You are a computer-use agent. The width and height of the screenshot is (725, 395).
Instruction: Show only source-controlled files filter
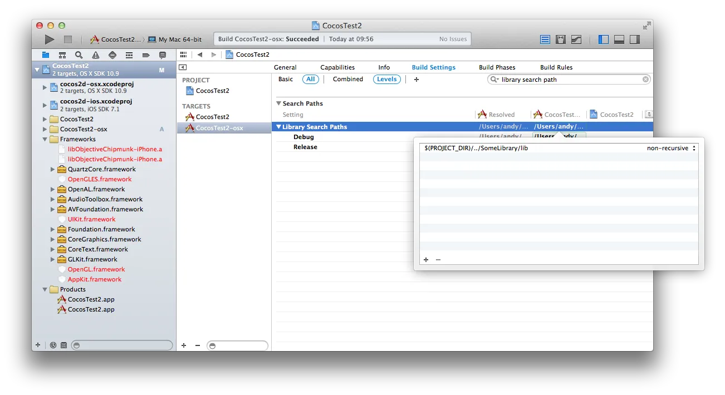(x=63, y=345)
